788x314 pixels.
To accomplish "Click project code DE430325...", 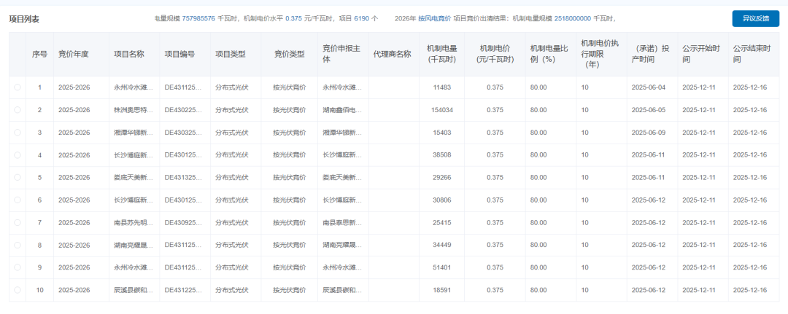I will [x=183, y=133].
